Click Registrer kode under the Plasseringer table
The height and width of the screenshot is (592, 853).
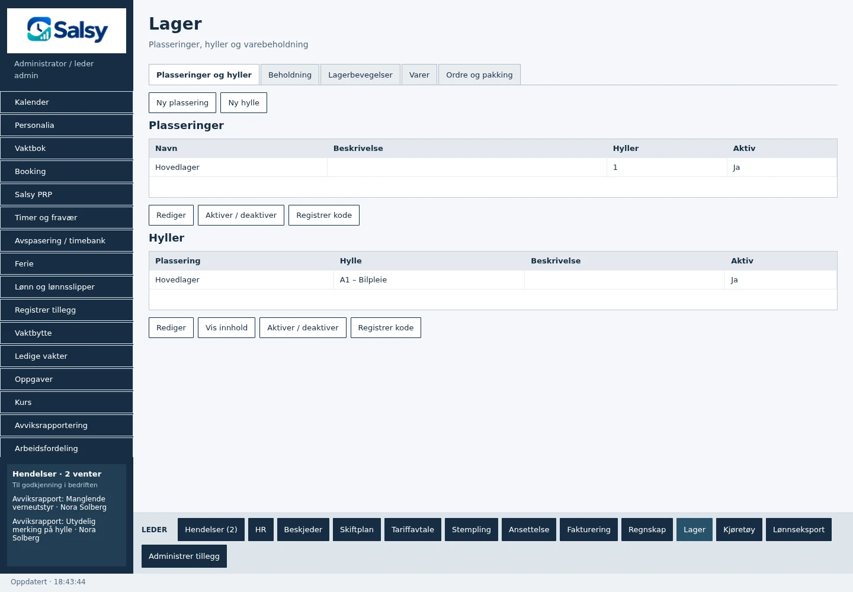(324, 215)
